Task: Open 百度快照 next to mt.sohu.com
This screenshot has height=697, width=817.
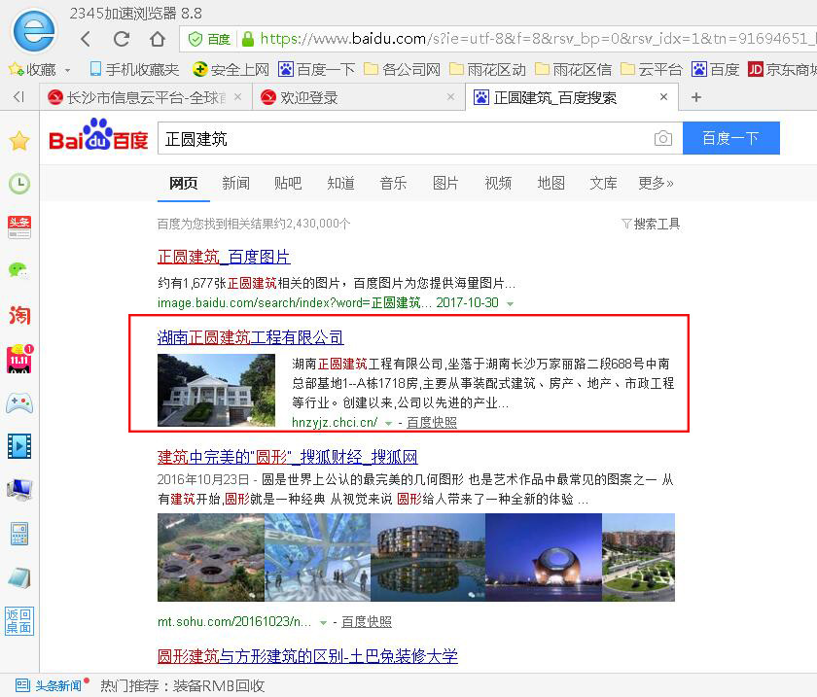Action: (x=367, y=622)
